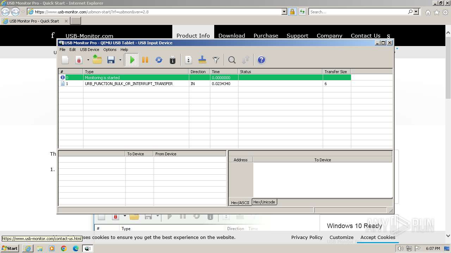
Task: Click the taskbar volume speaker icon
Action: click(x=401, y=248)
